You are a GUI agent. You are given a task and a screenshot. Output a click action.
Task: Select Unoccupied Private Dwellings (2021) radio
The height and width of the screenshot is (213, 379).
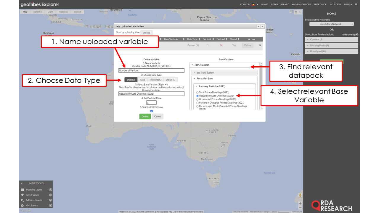[x=197, y=100]
